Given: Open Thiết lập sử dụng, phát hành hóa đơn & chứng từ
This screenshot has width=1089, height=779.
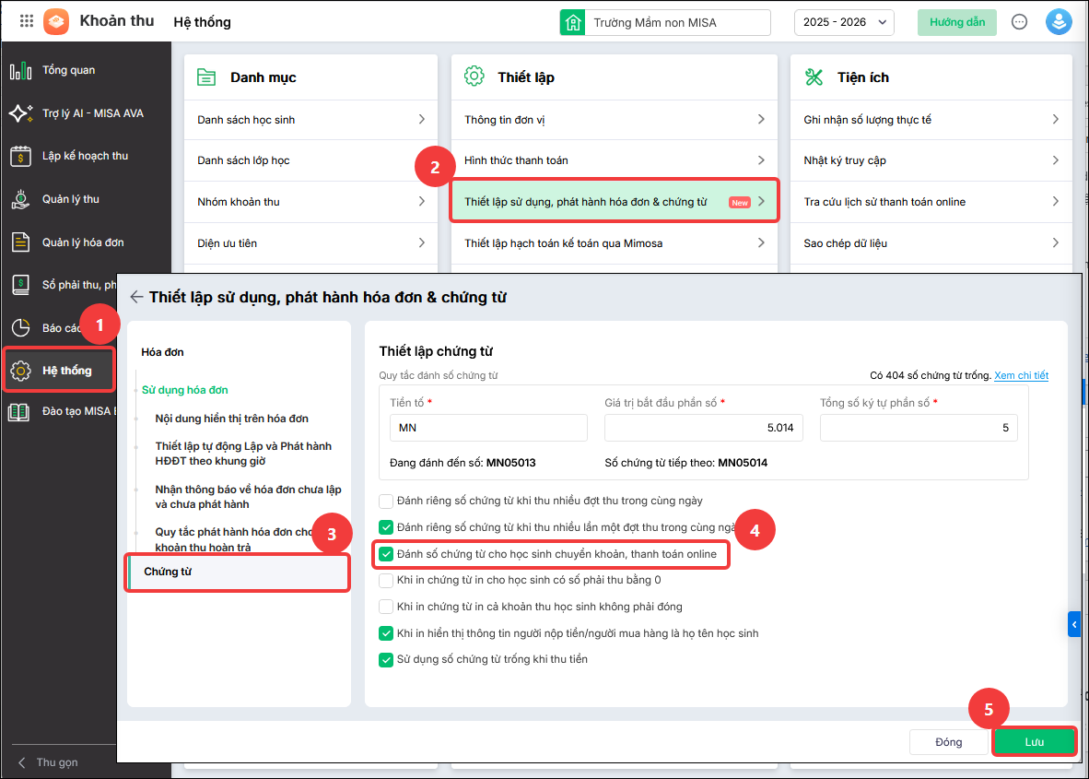Looking at the screenshot, I should 615,202.
